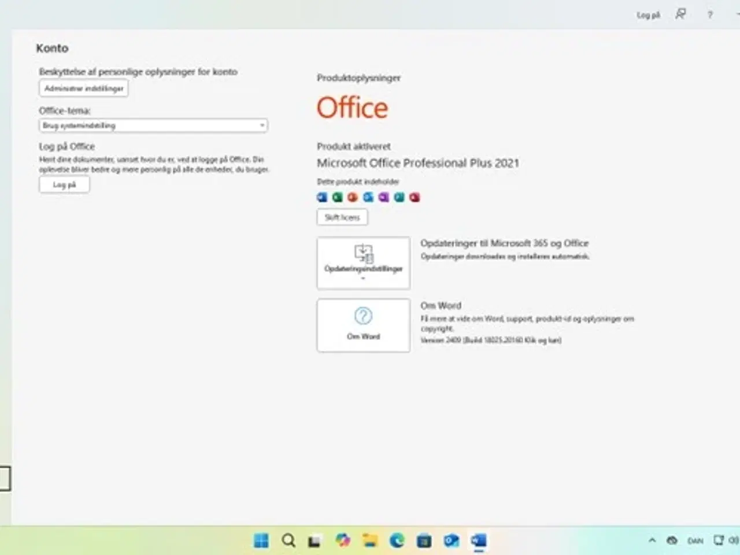
Task: Open the network icon in system tray
Action: pyautogui.click(x=719, y=541)
